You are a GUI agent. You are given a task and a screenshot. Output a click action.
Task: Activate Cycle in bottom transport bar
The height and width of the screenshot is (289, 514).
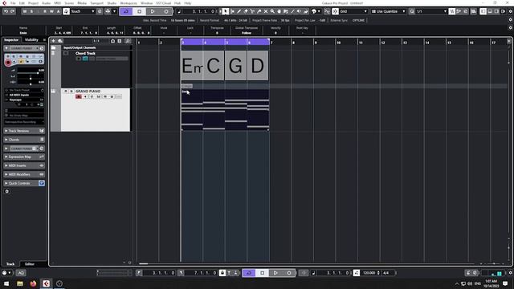click(249, 273)
